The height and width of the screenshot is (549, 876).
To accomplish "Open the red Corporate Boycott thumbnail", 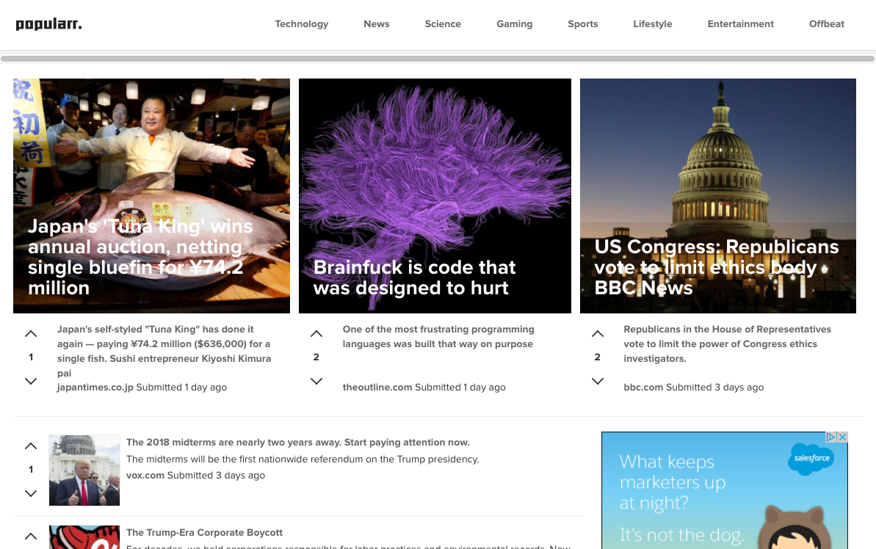I will coord(84,537).
